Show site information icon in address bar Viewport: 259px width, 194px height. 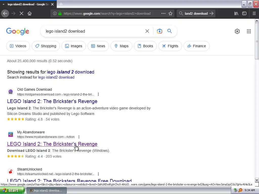point(55,14)
